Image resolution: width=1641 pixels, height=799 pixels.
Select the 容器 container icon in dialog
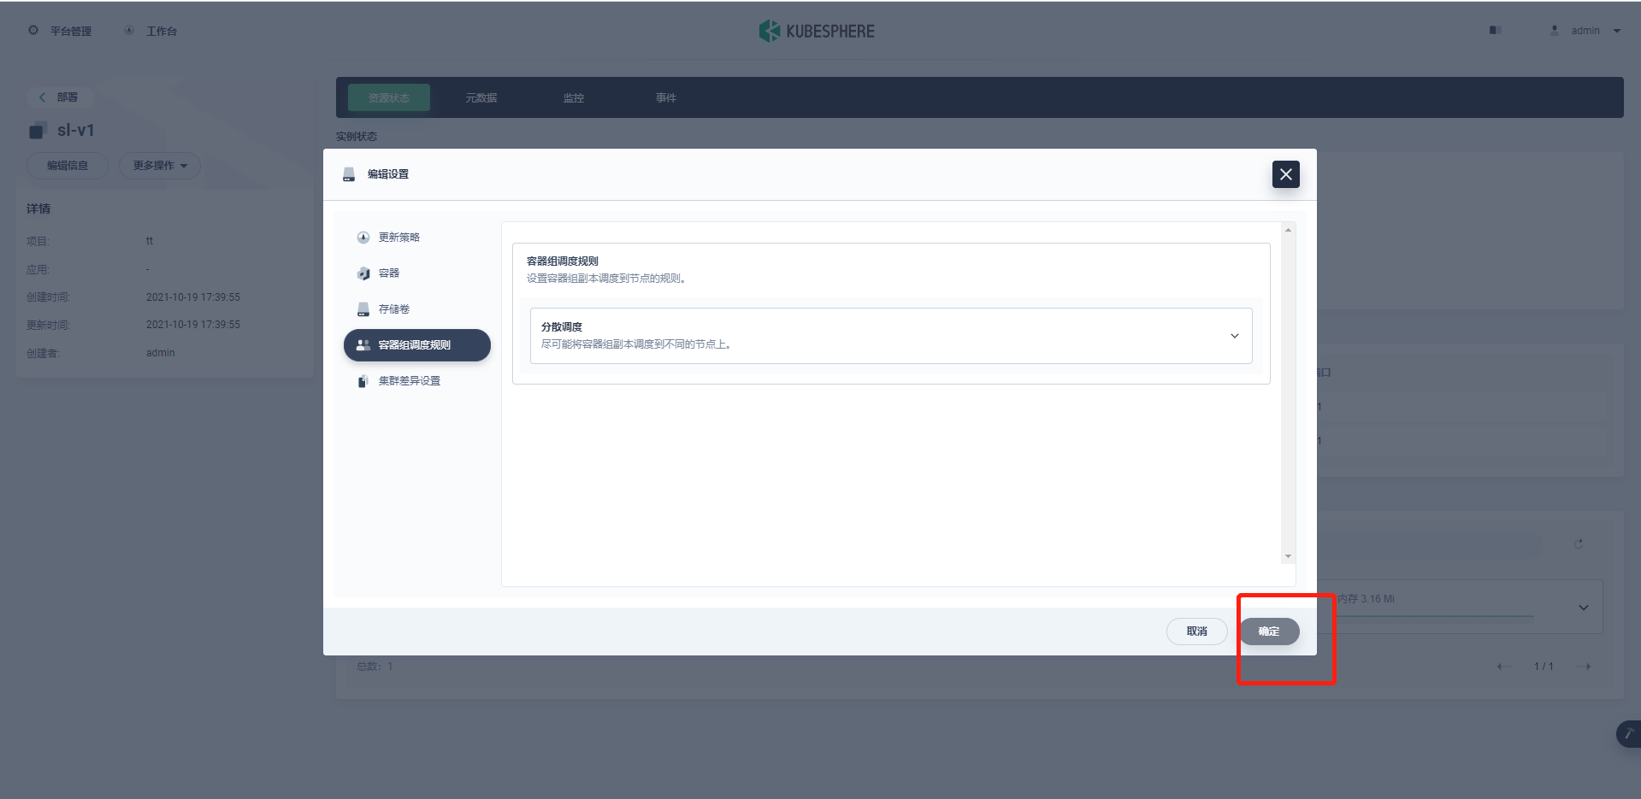coord(363,273)
